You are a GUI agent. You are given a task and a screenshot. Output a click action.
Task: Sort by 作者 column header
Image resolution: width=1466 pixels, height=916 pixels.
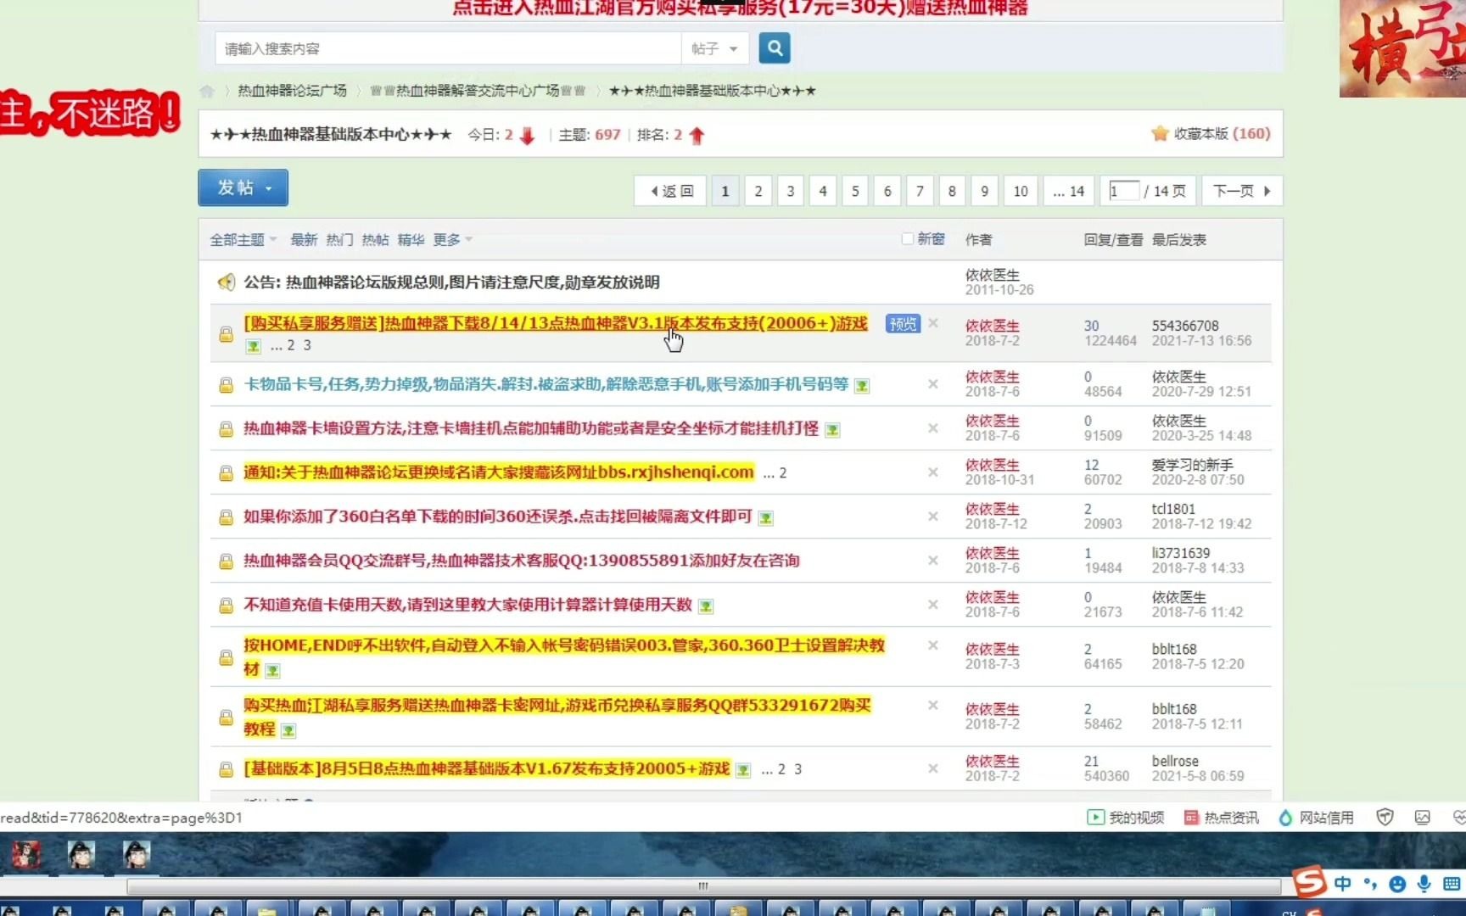point(978,240)
